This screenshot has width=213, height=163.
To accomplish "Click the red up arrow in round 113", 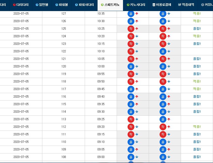I will click(169, 119).
